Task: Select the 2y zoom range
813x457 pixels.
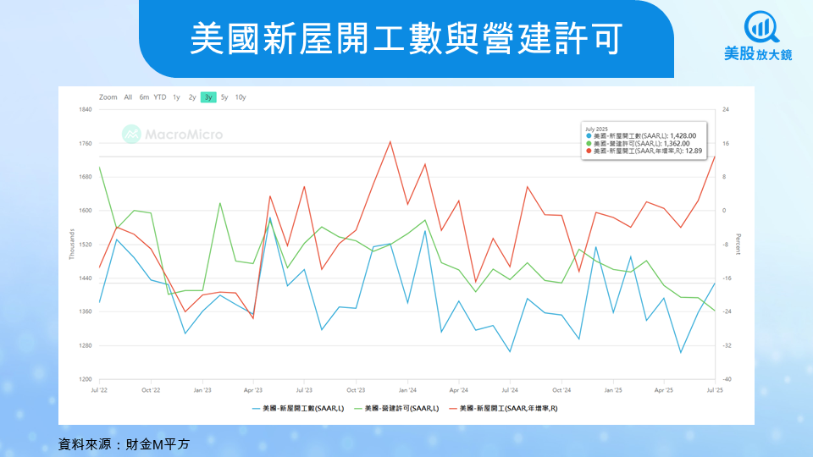Action: [x=192, y=97]
